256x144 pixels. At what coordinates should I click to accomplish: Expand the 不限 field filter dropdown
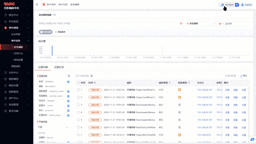tap(52, 127)
